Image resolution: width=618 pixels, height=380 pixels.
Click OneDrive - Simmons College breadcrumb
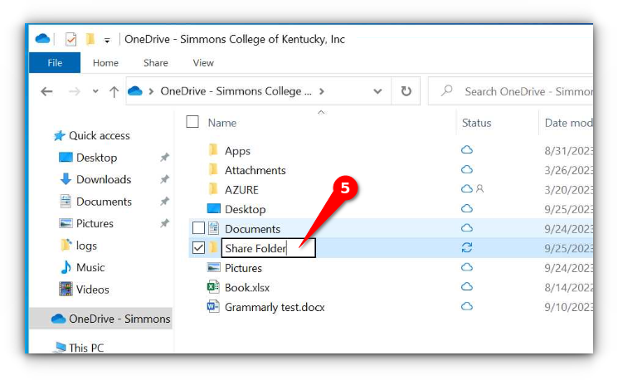(236, 91)
